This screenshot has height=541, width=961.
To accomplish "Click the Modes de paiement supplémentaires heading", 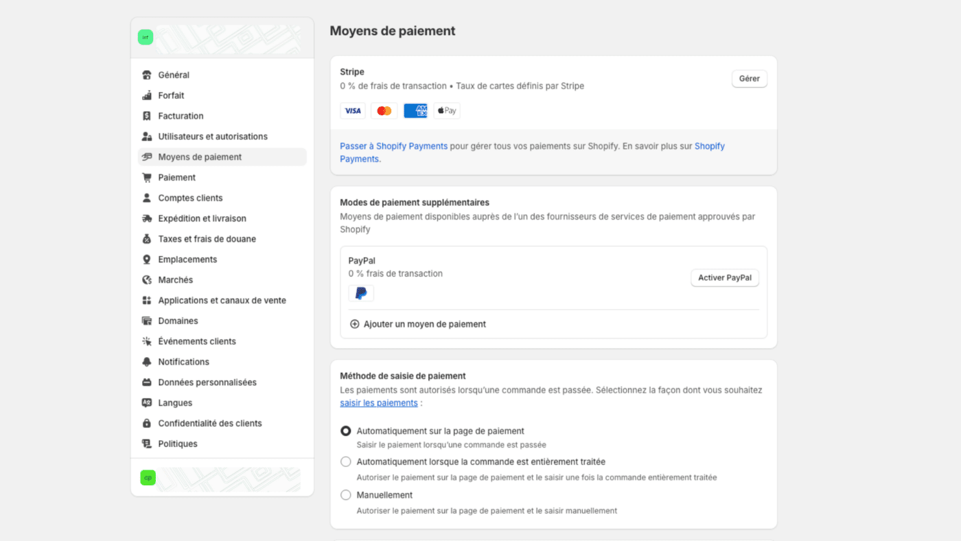I will click(x=415, y=203).
